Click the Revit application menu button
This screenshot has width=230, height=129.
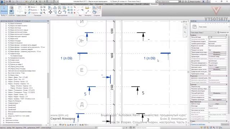click(x=3, y=3)
